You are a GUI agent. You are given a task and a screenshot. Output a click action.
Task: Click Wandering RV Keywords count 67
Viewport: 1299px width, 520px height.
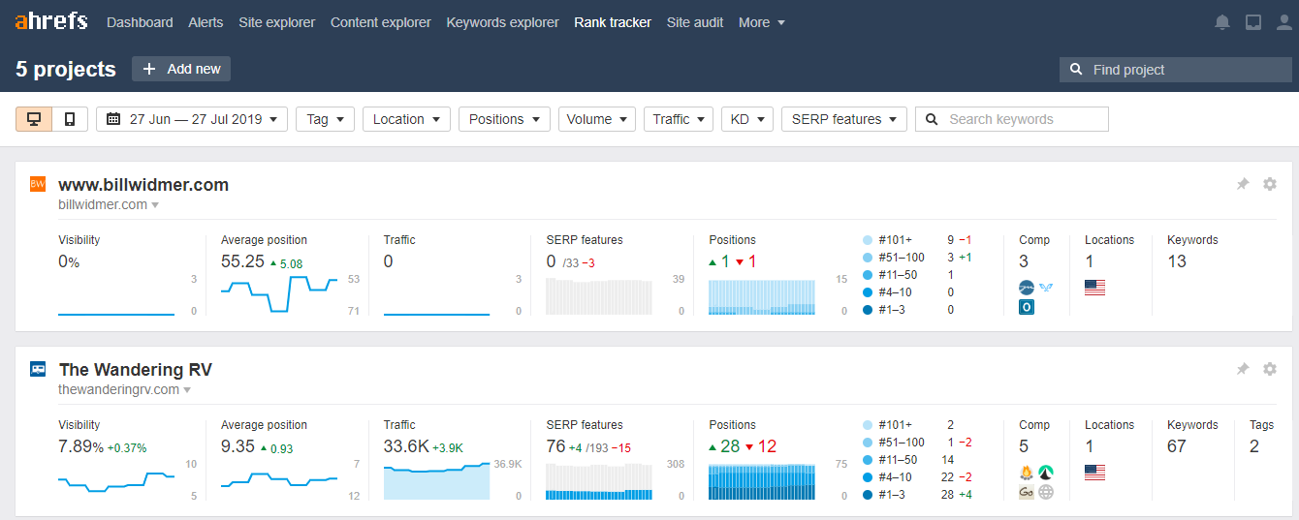1177,446
